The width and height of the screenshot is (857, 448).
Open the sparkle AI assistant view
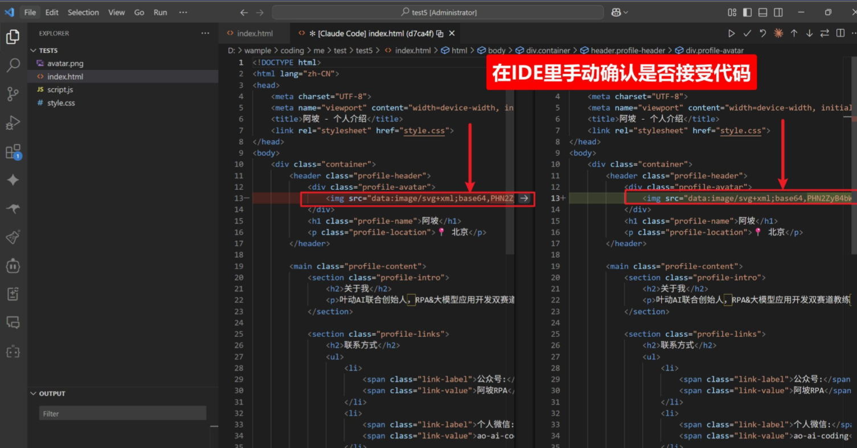click(13, 180)
